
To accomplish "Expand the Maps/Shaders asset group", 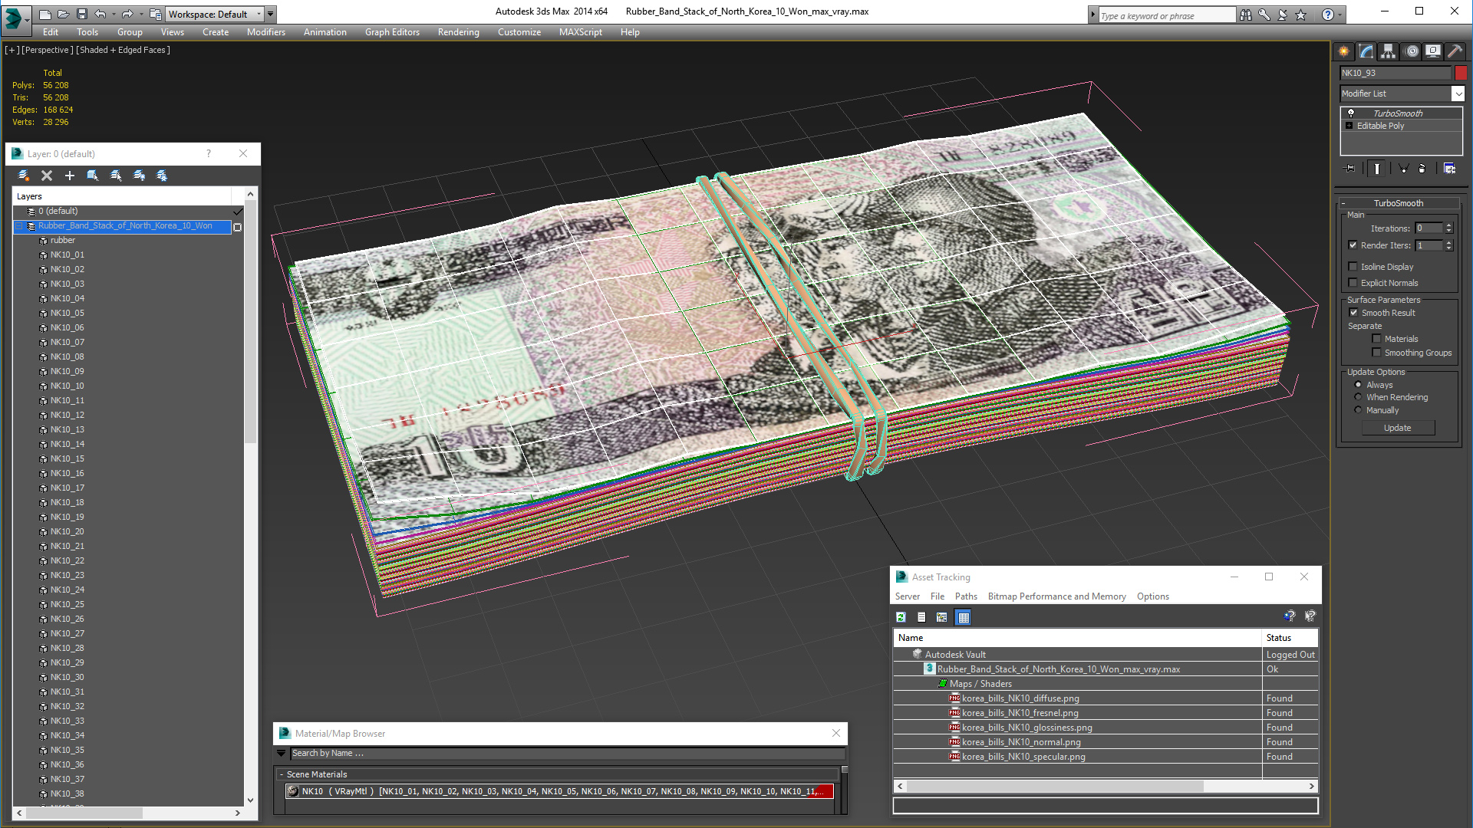I will [x=941, y=683].
